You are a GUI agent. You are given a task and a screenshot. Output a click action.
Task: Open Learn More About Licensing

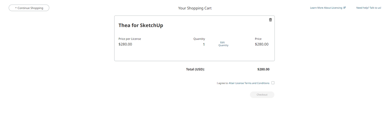click(x=326, y=8)
